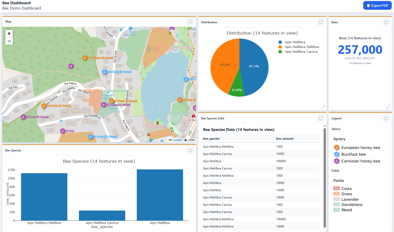
Task: Click the European honey bee legend icon
Action: (x=337, y=148)
